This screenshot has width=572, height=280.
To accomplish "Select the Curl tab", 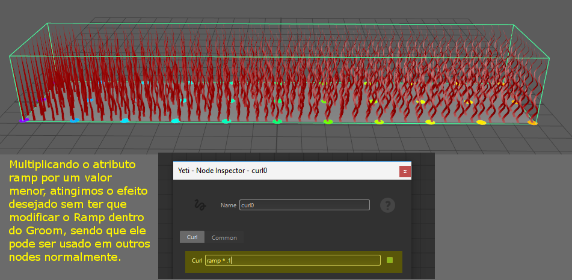I will click(192, 237).
